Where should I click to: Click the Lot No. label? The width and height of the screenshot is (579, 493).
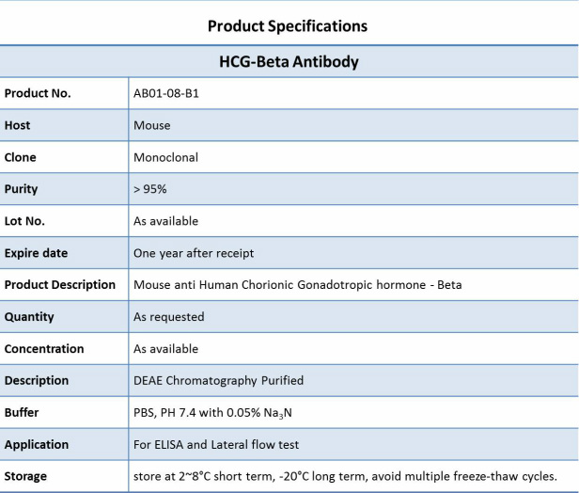(24, 221)
